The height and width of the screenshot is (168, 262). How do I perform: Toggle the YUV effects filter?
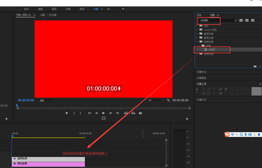click(253, 20)
